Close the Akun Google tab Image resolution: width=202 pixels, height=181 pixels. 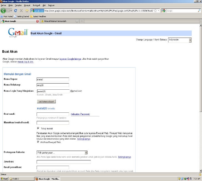(x=37, y=21)
